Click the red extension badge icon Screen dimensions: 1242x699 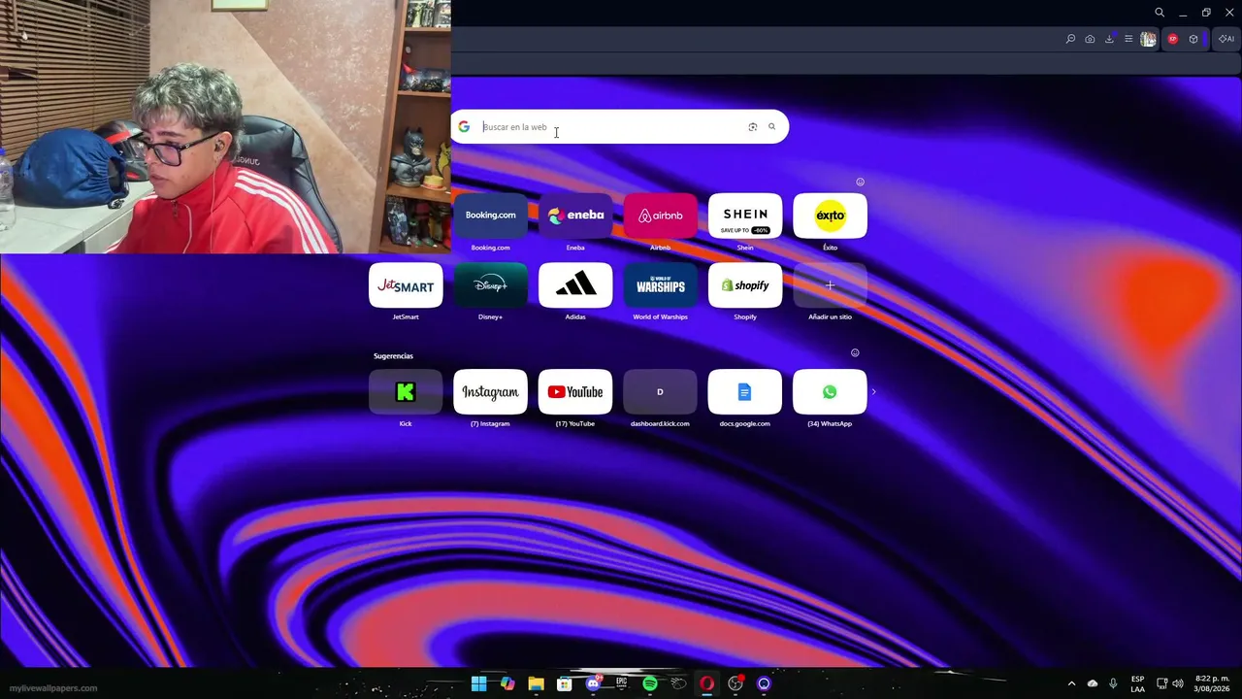click(x=1173, y=39)
